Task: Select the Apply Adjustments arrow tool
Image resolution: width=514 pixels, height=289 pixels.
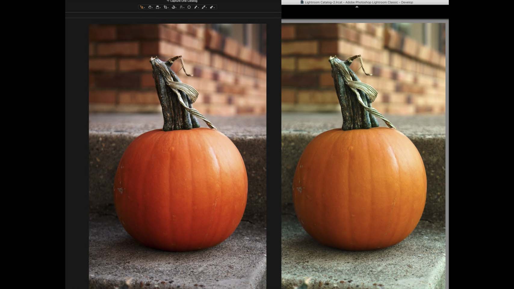Action: click(212, 7)
